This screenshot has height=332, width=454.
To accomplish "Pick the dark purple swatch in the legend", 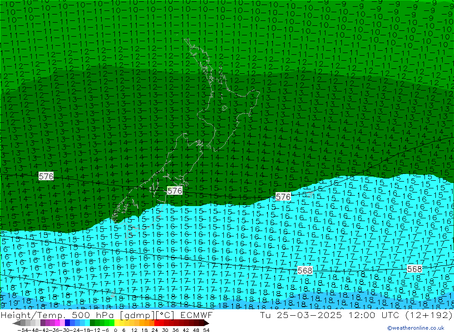I will [x=43, y=323].
